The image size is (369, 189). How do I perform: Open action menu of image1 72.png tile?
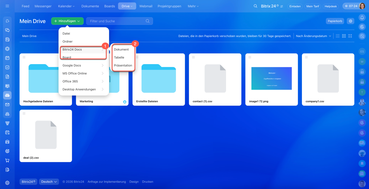click(x=250, y=57)
